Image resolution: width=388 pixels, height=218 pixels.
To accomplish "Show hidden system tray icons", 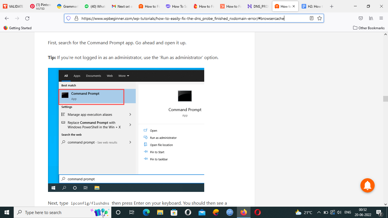I will coord(319,212).
